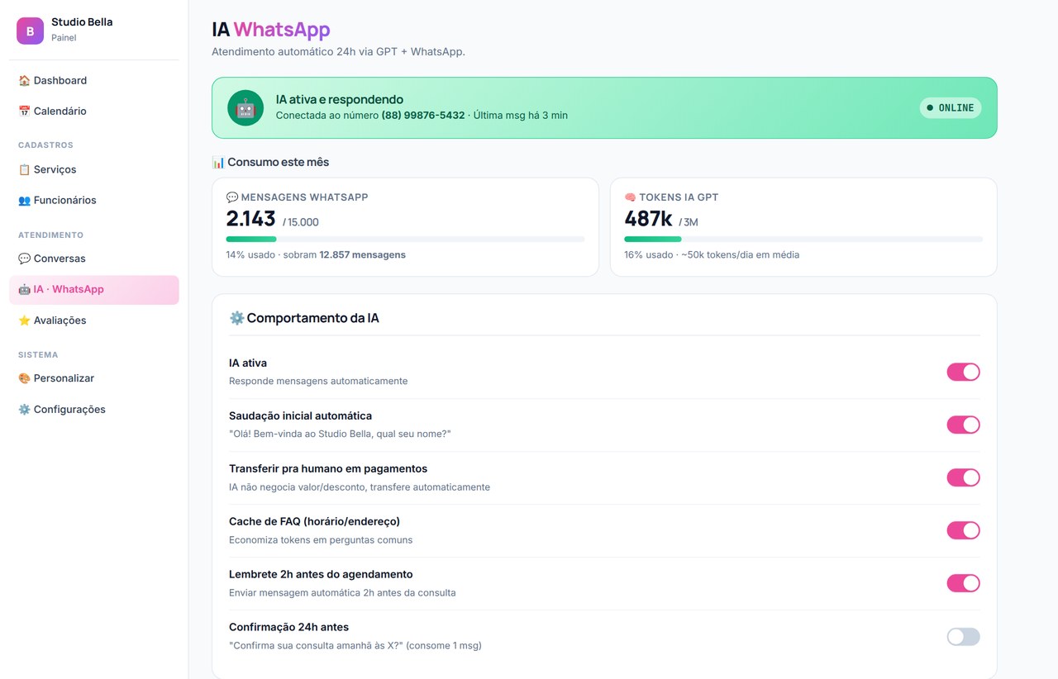Select the IA · WhatsApp menu item

(x=94, y=289)
